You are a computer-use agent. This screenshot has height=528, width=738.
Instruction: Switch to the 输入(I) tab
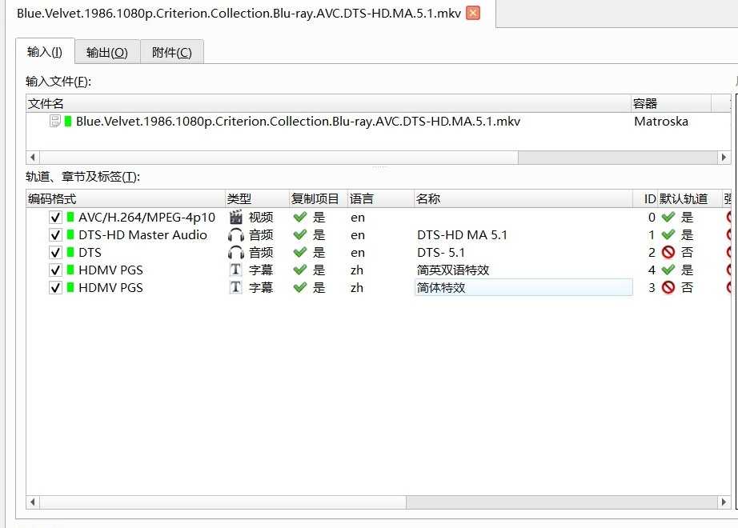coord(45,51)
